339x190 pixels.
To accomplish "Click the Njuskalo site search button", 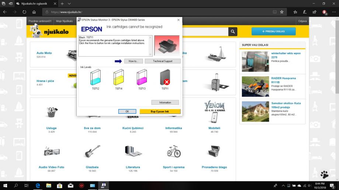I will click(233, 32).
